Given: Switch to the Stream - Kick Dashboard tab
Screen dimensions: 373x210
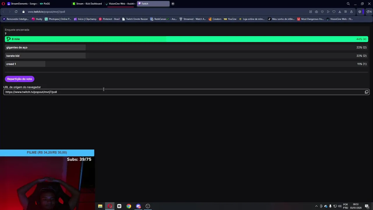Looking at the screenshot, I should 87,3.
